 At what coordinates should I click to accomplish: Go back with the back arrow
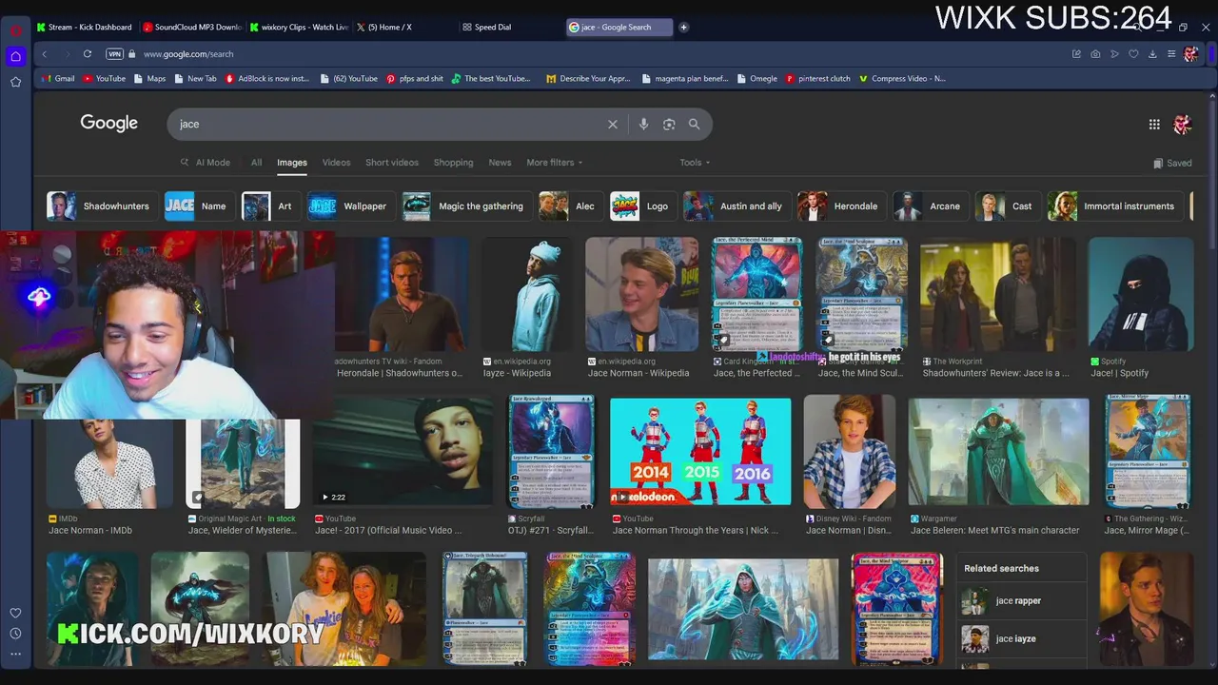pyautogui.click(x=44, y=54)
